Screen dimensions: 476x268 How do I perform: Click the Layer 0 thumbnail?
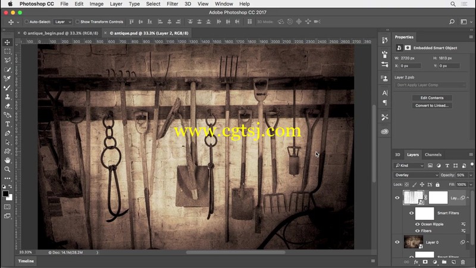pos(413,242)
